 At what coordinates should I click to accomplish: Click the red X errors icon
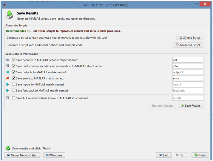tap(8, 78)
